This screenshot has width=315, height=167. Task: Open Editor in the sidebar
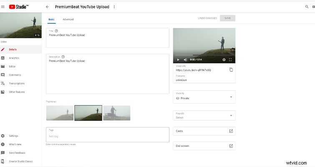12,66
